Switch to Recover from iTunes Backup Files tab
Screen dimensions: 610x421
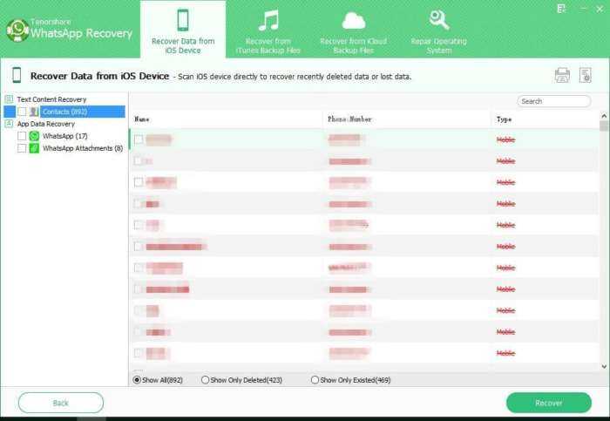[268, 30]
